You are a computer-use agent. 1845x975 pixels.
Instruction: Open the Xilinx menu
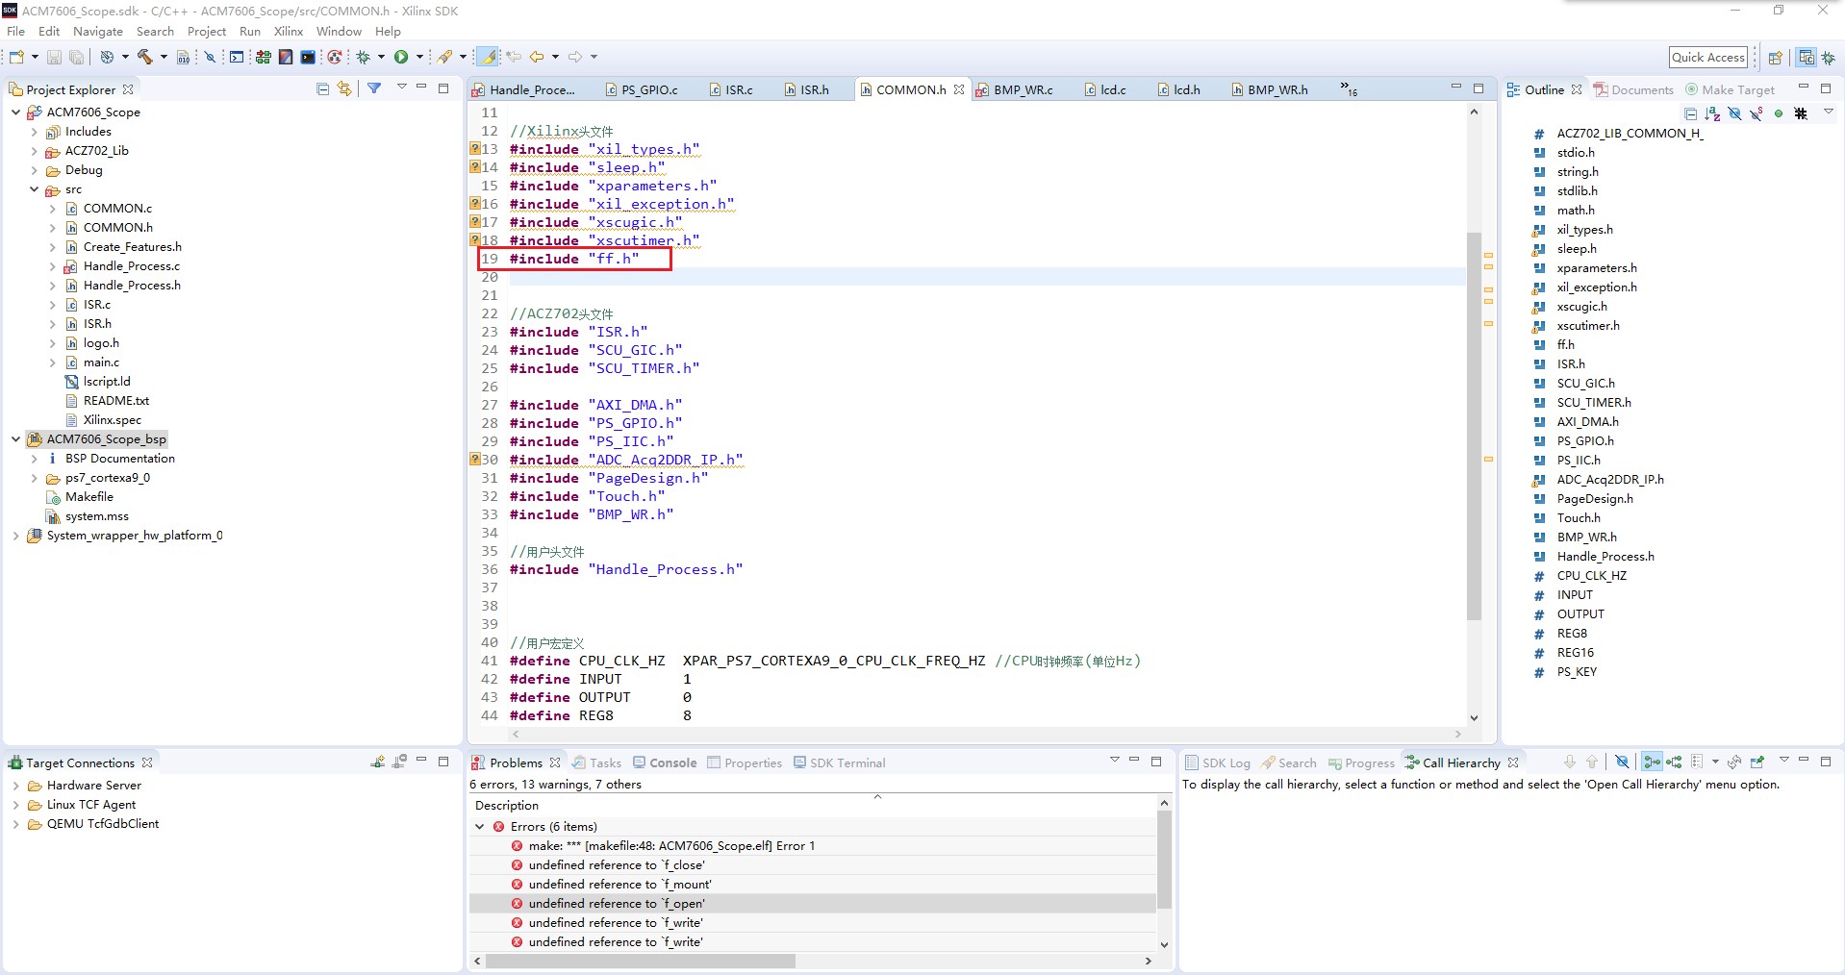289,31
